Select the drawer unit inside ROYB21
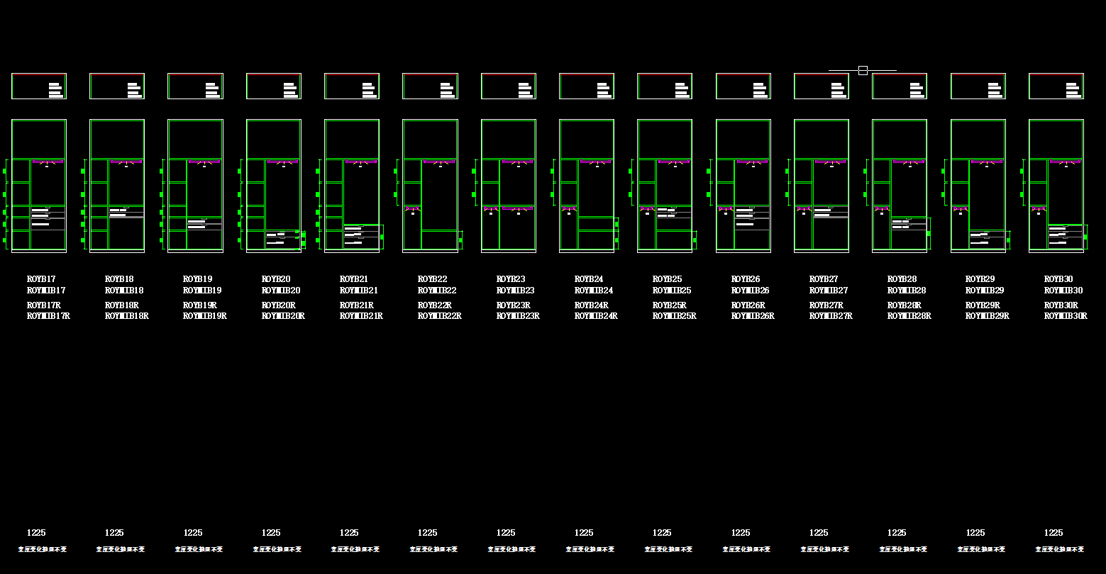Screen dimensions: 1106x574 tap(361, 236)
